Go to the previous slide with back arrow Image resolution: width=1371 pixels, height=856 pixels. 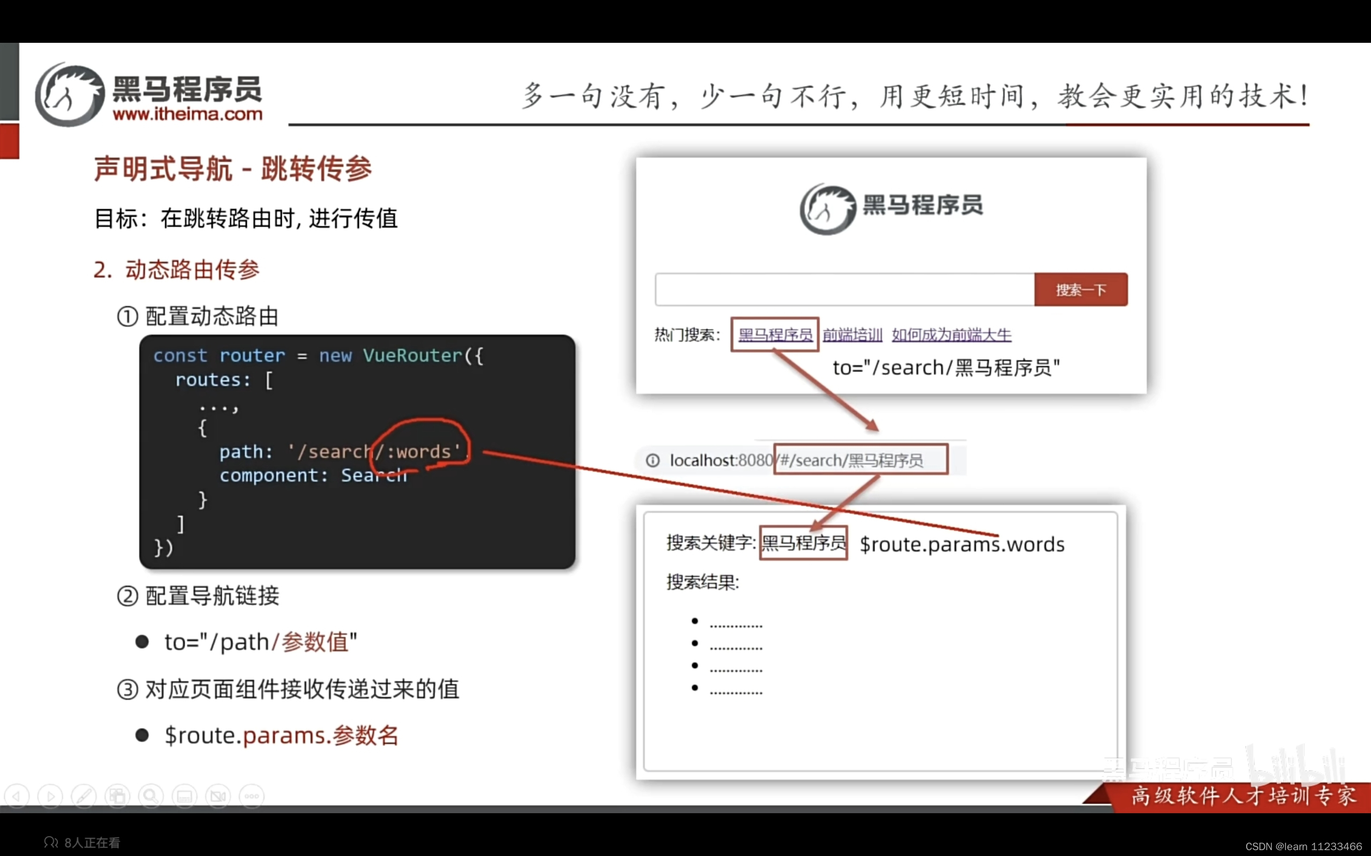pyautogui.click(x=17, y=796)
